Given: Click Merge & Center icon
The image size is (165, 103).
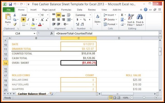Looking at the screenshot, I should pyautogui.click(x=69, y=20).
